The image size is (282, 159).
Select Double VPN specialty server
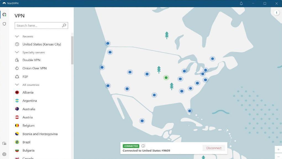coord(31,60)
